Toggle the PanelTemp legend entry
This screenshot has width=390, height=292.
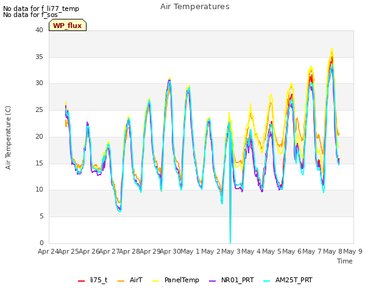tap(175, 280)
